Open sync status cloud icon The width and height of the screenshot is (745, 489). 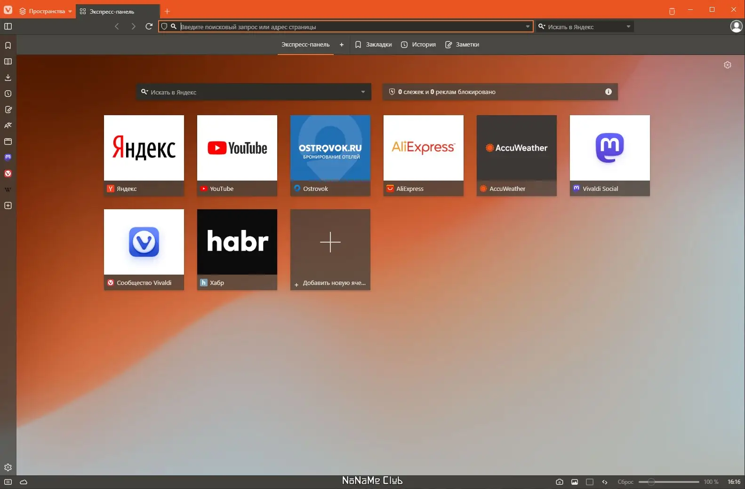24,482
